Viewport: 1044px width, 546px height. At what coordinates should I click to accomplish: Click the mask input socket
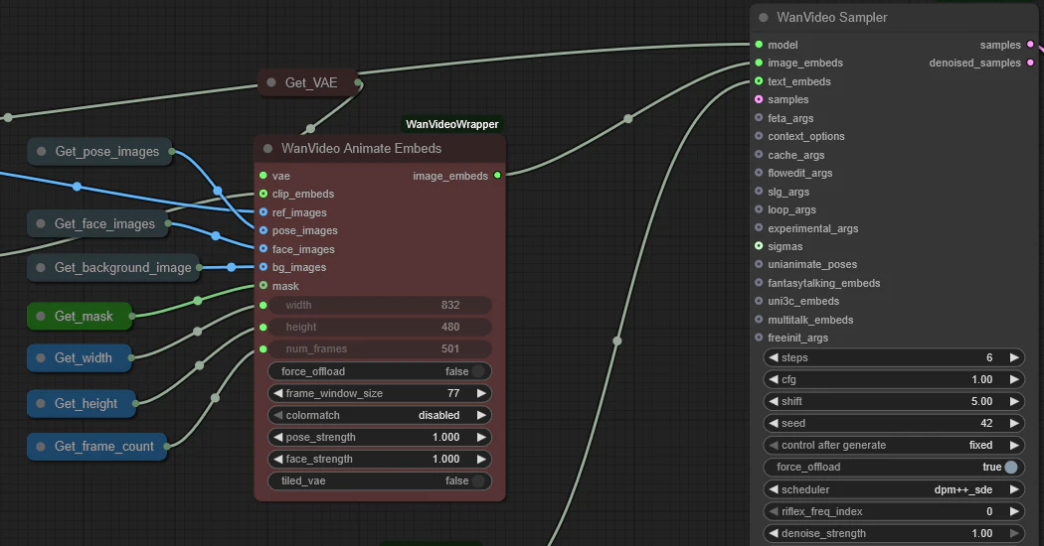[x=263, y=285]
